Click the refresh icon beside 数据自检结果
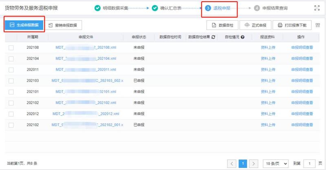The image size is (326, 170). point(213,37)
